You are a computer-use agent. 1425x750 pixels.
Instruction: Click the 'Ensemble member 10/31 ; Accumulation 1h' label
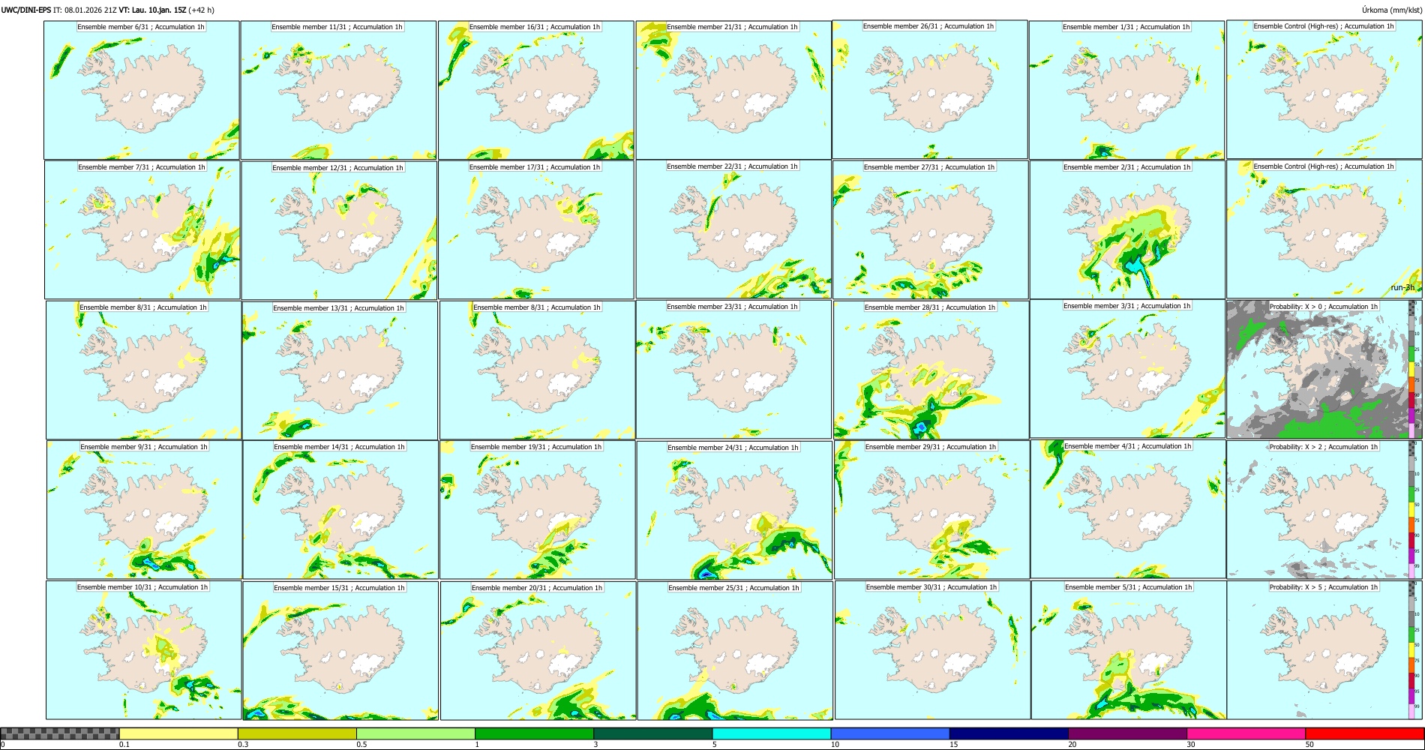coord(142,587)
